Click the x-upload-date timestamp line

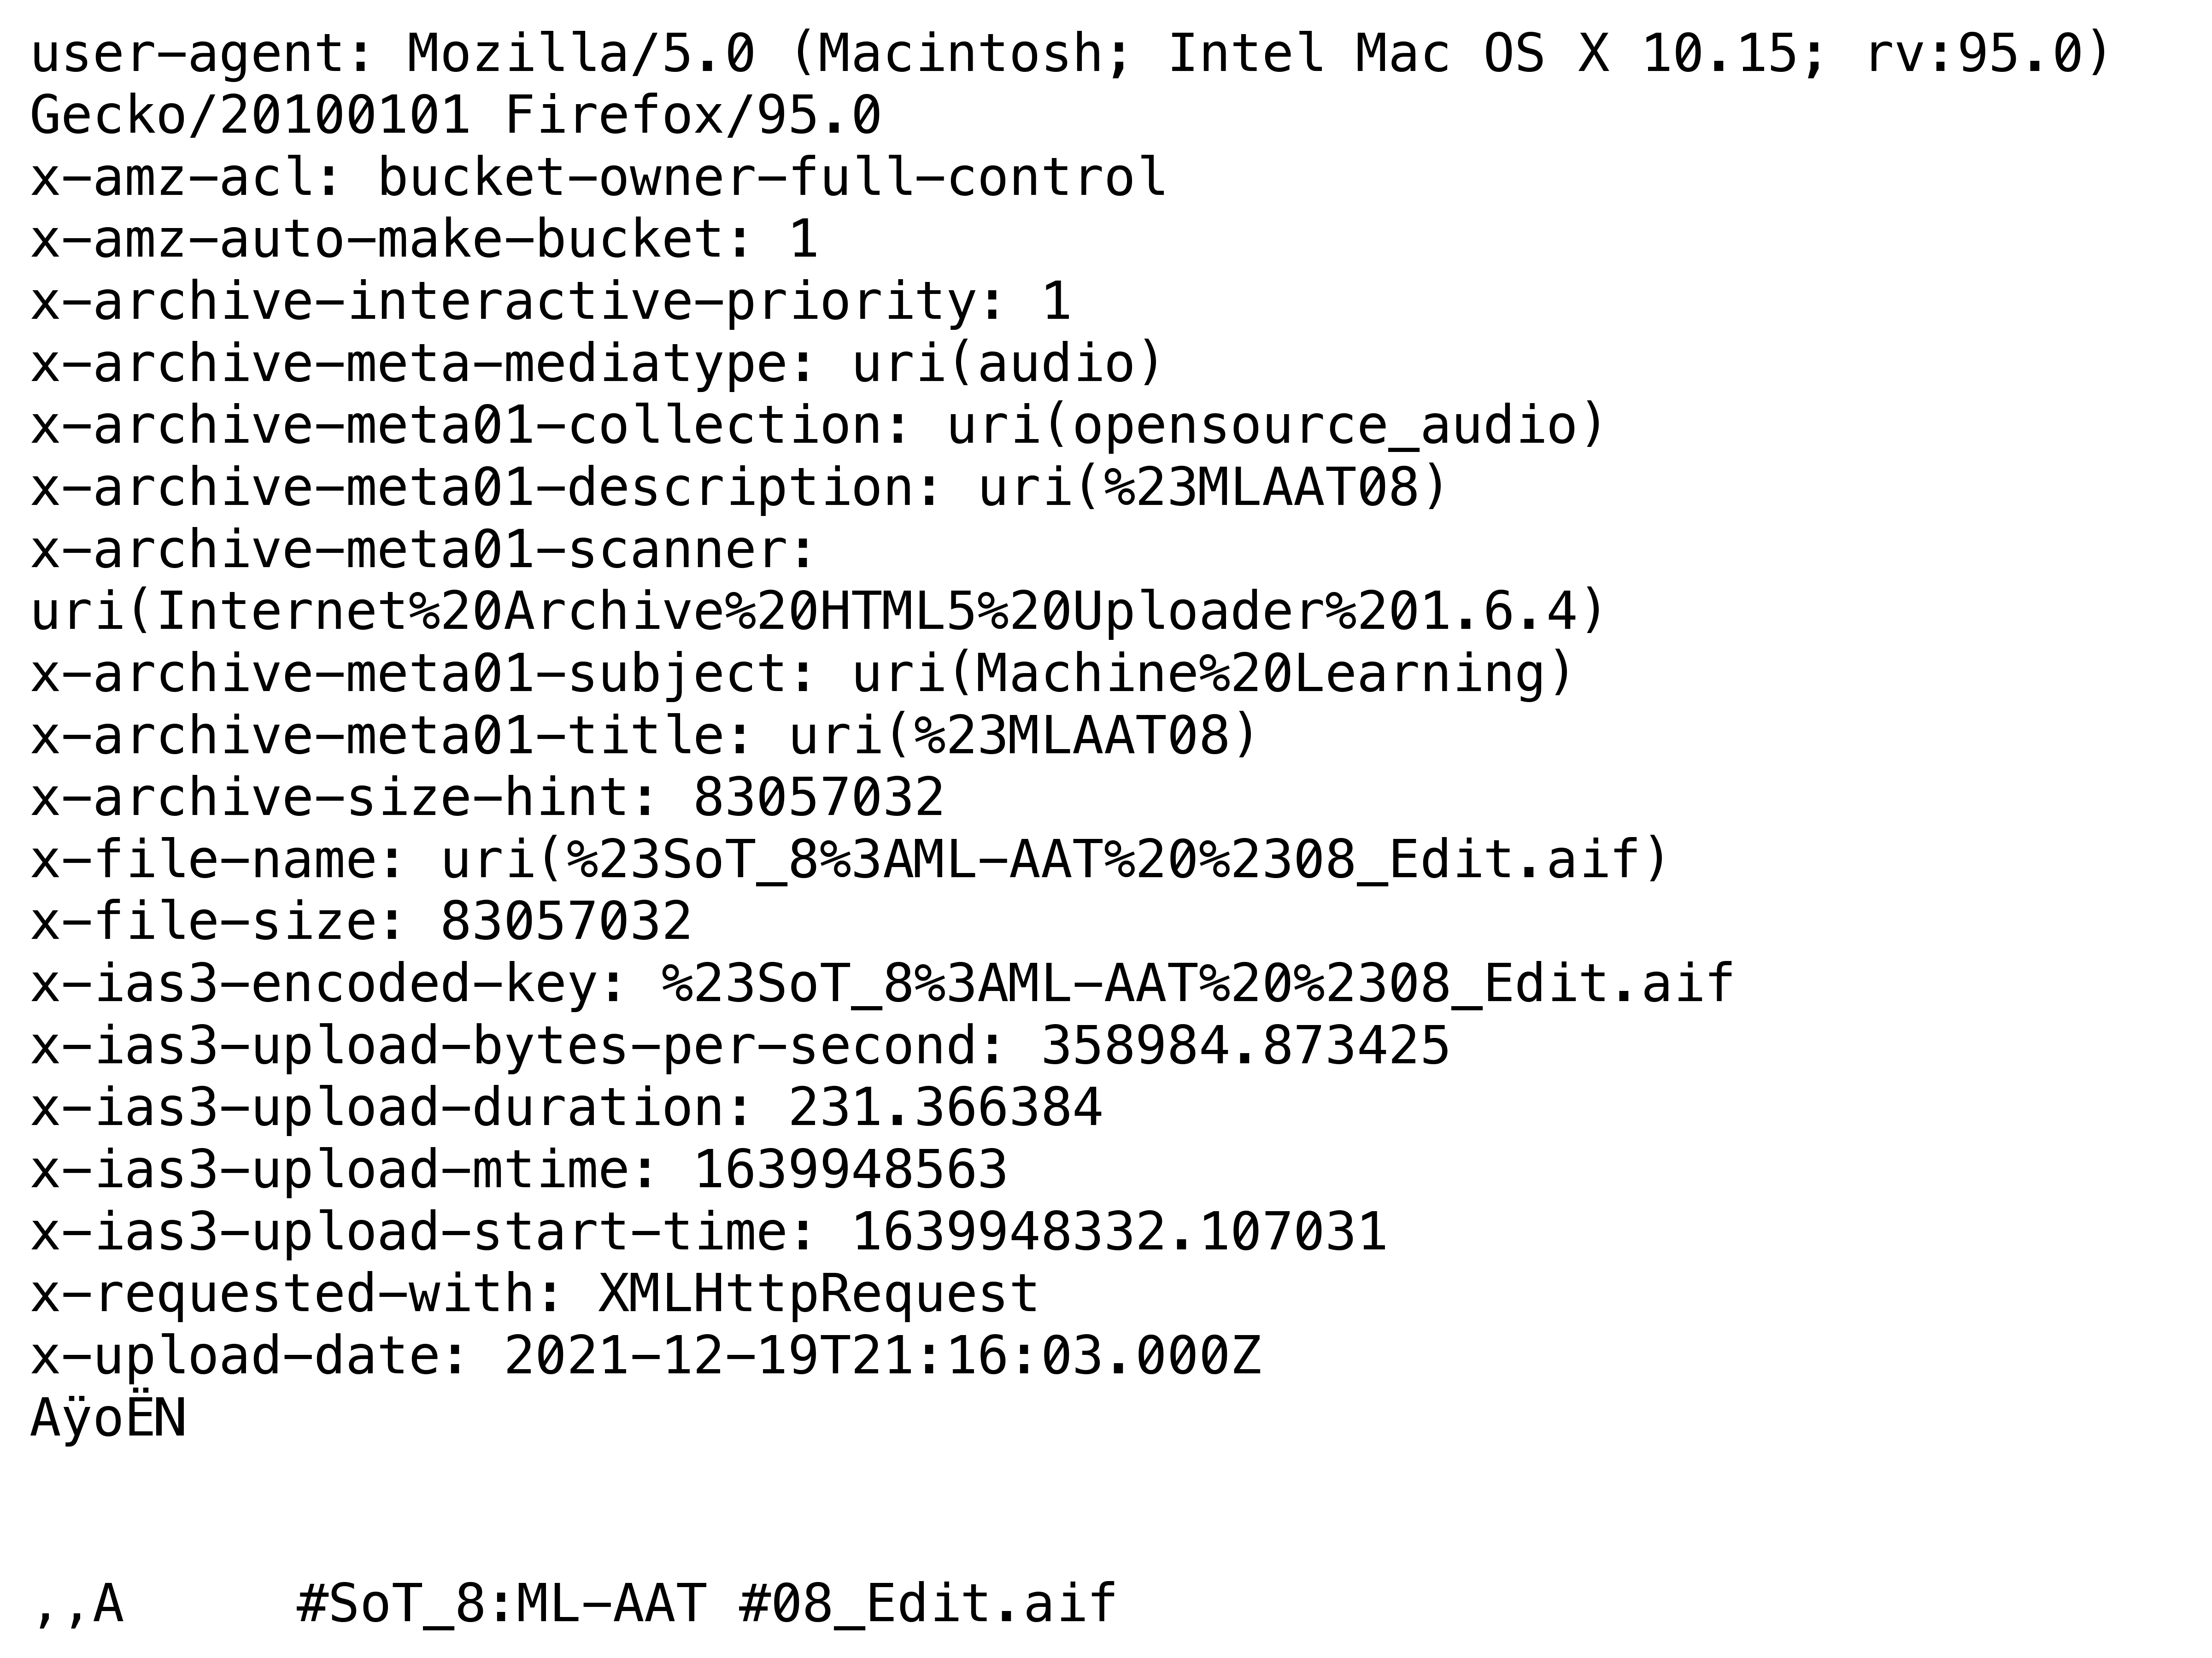[x=645, y=1356]
